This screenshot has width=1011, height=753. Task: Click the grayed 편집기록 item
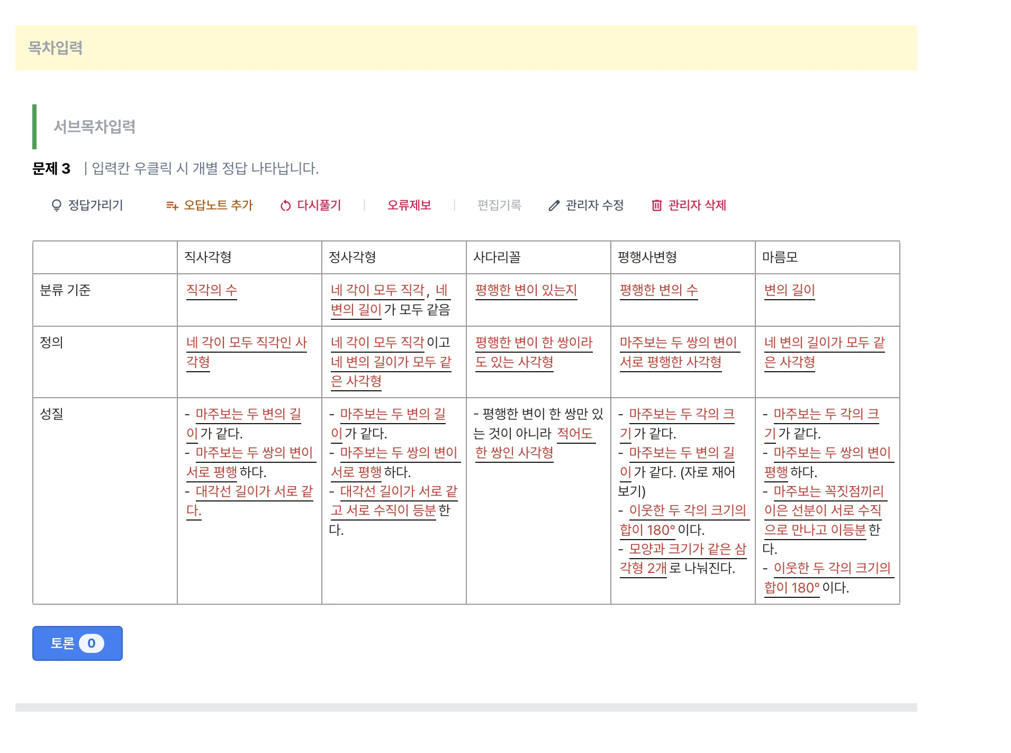coord(498,206)
